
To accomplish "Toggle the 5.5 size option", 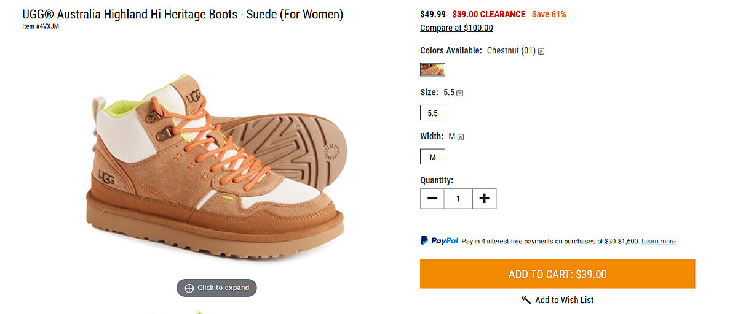I will coord(432,113).
